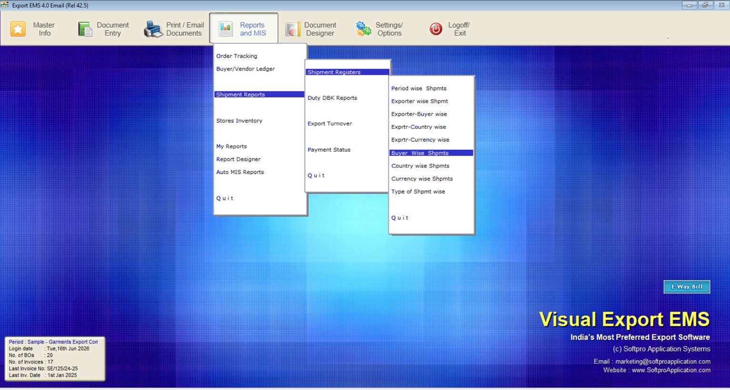
Task: Open the Document Entry toolbar label
Action: tap(113, 29)
